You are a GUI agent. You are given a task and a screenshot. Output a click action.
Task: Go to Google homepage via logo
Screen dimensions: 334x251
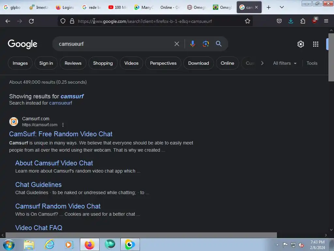pyautogui.click(x=23, y=44)
